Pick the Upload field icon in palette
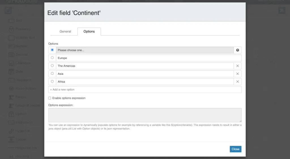Viewport: 290px width, 159px height. pyautogui.click(x=11, y=114)
